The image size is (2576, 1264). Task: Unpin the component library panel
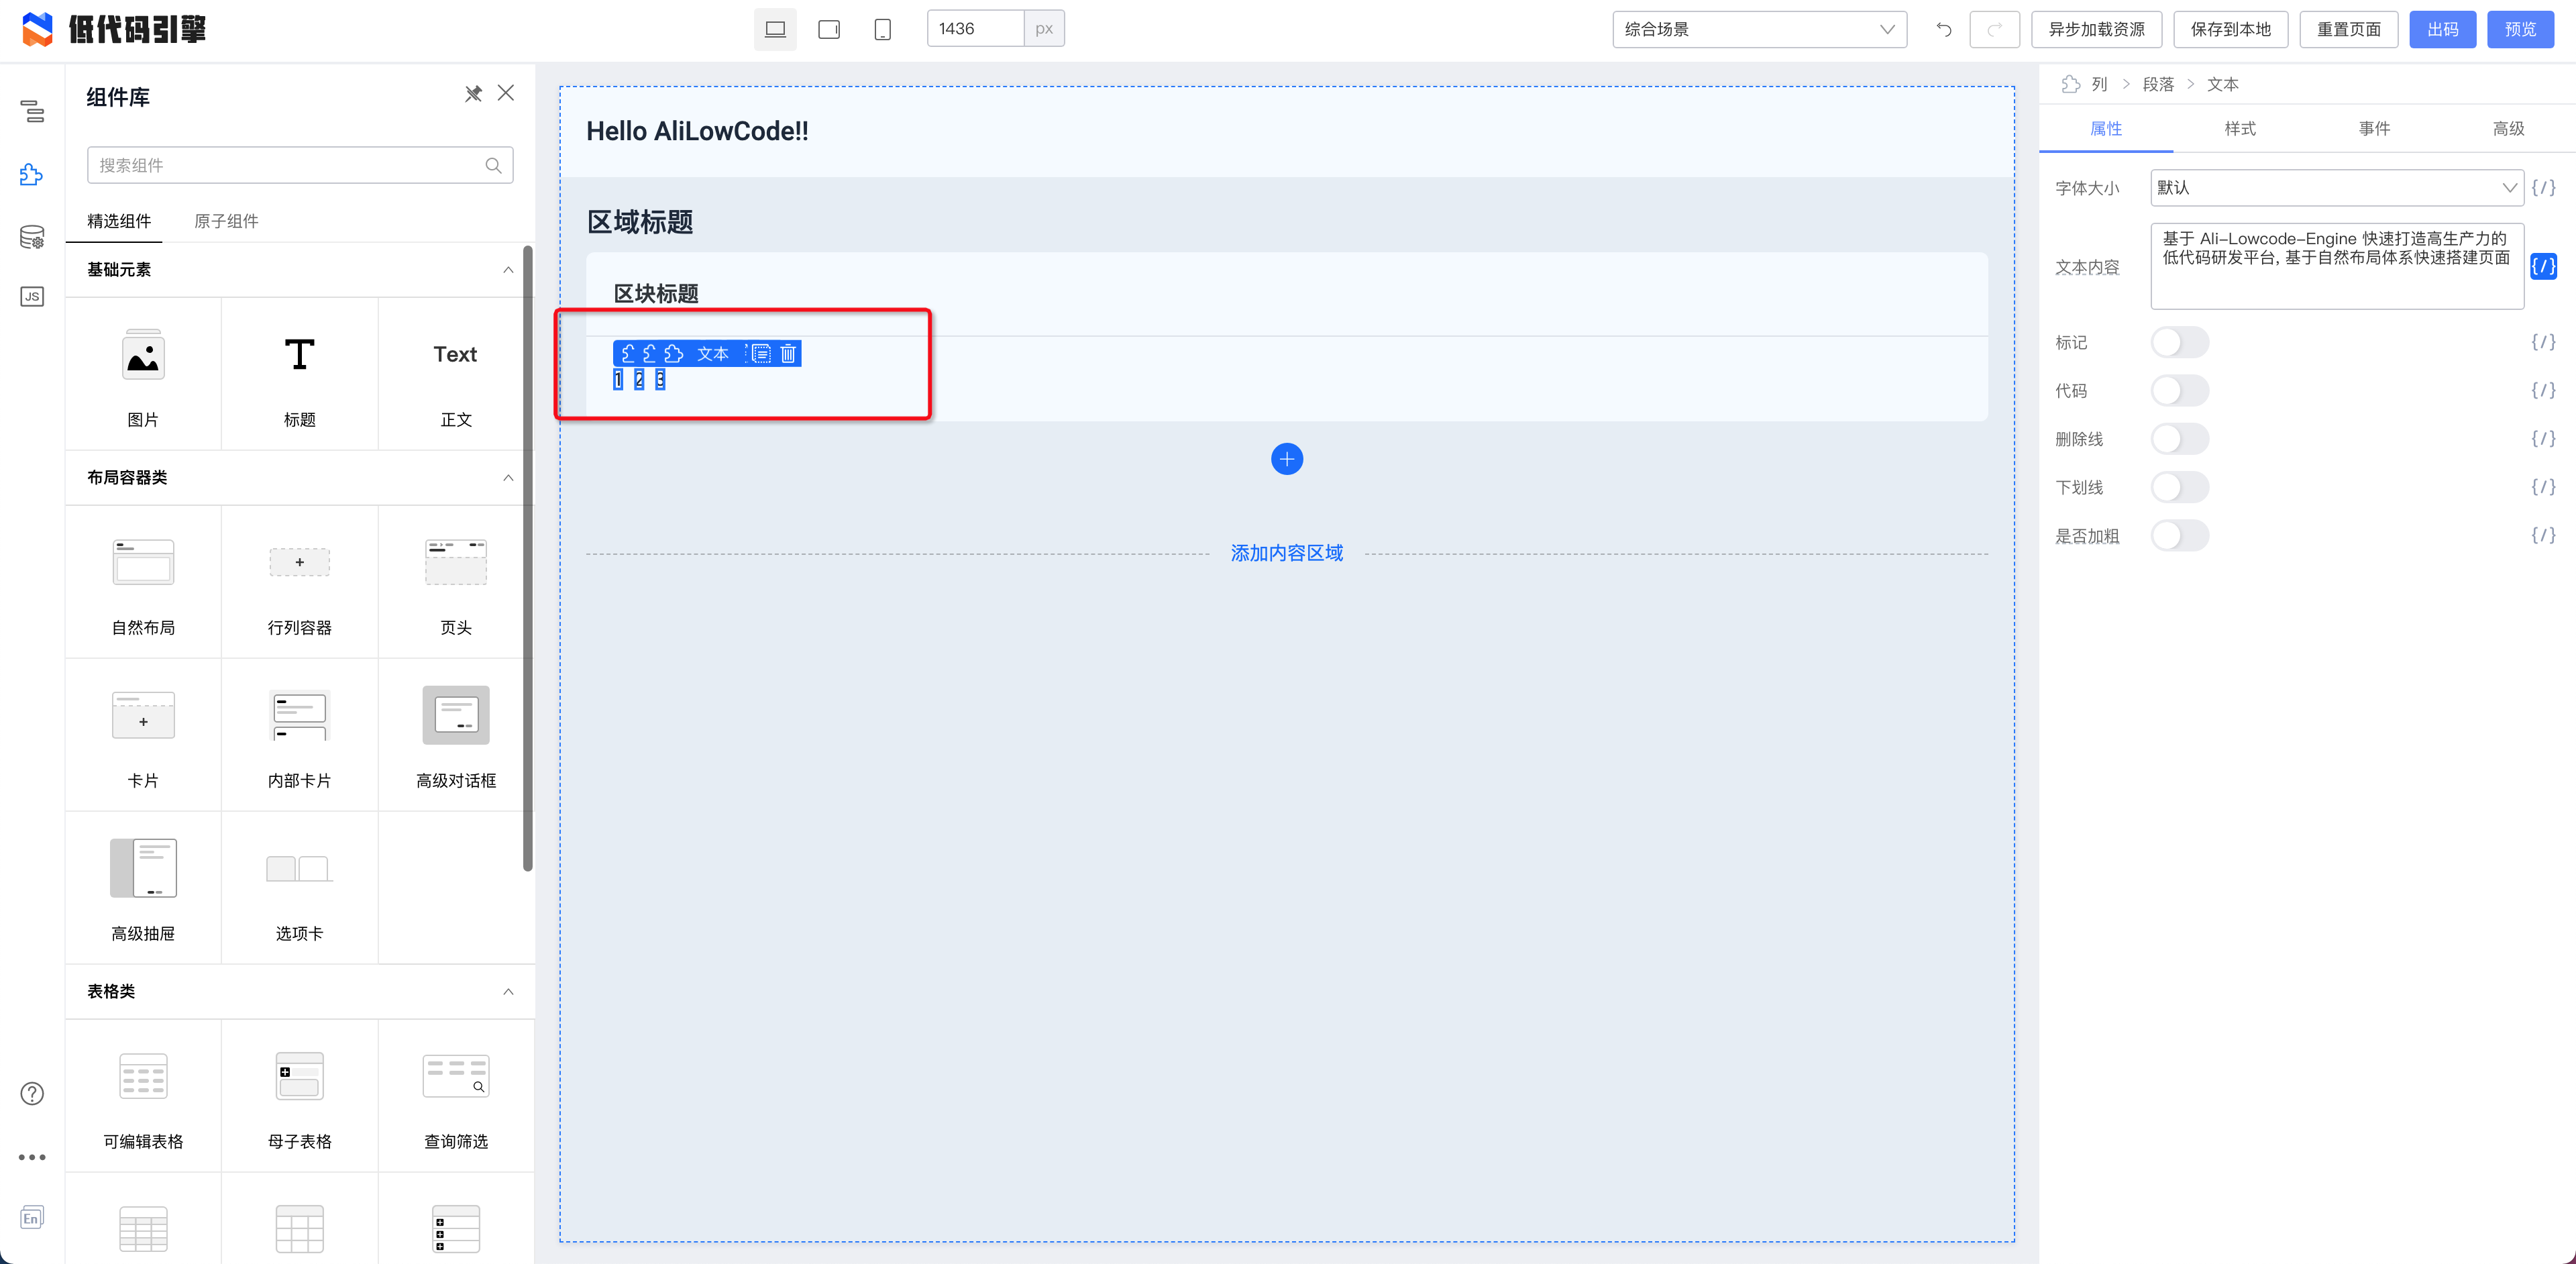click(x=473, y=94)
